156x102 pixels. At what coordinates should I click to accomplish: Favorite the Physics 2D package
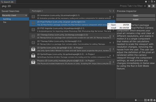click(x=110, y=62)
